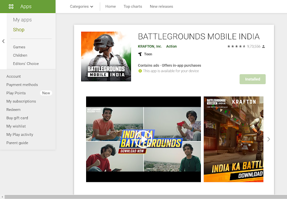287x199 pixels.
Task: Collapse sidebar with left chevron
Action: coord(3,41)
